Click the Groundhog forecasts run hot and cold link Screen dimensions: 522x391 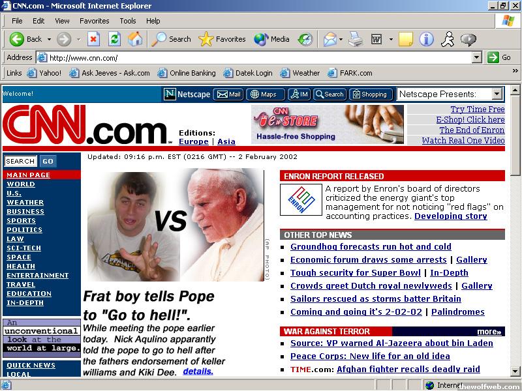click(371, 247)
